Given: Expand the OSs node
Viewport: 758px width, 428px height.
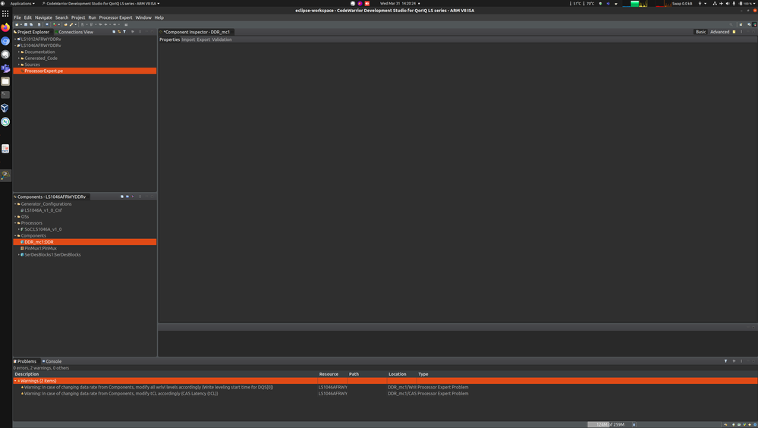Looking at the screenshot, I should (x=15, y=217).
